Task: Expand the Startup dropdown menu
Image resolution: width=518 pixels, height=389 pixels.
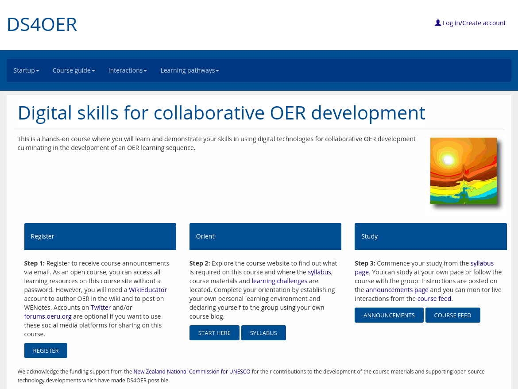Action: point(27,70)
